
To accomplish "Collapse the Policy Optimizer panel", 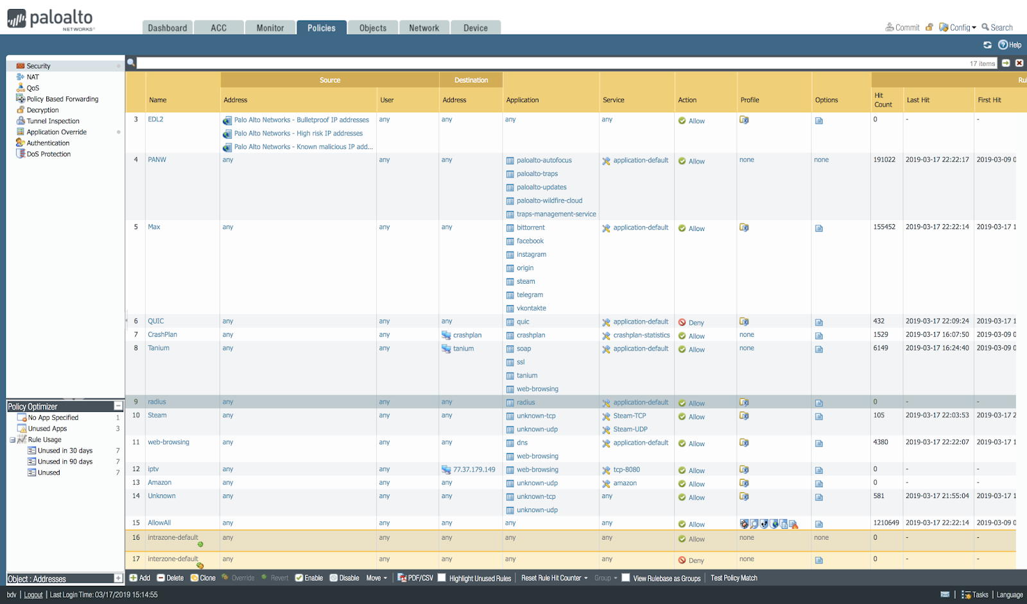I will point(118,406).
